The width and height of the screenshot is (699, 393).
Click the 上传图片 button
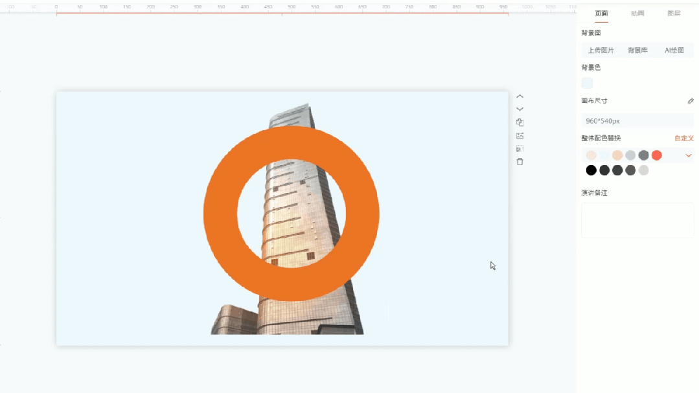601,50
